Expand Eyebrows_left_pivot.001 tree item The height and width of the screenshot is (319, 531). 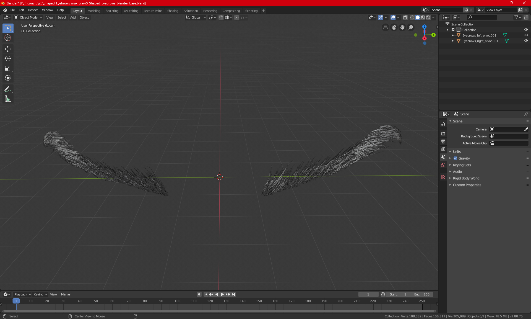pos(453,35)
